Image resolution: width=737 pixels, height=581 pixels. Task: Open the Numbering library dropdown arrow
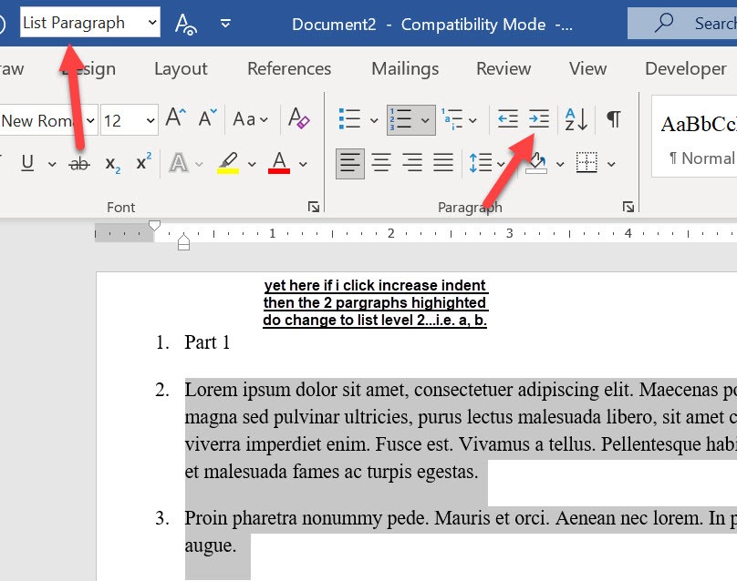426,120
